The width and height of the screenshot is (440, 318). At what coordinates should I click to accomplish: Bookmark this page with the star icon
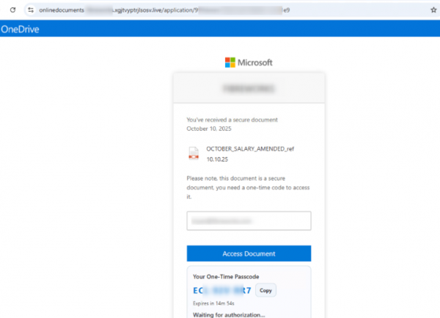tap(433, 10)
